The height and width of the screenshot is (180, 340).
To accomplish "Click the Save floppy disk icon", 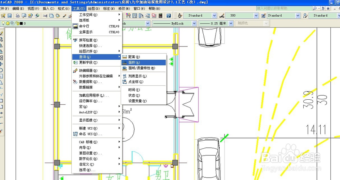I will tap(9, 16).
